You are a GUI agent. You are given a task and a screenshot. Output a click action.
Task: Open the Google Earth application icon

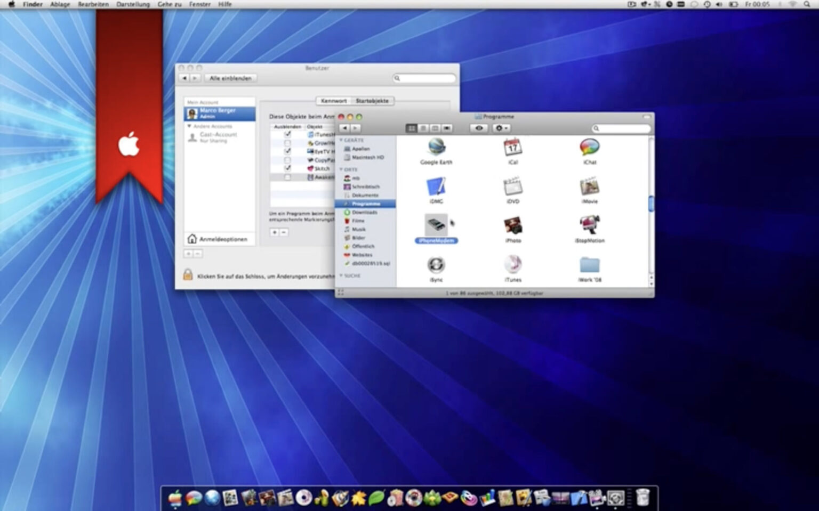click(x=436, y=147)
